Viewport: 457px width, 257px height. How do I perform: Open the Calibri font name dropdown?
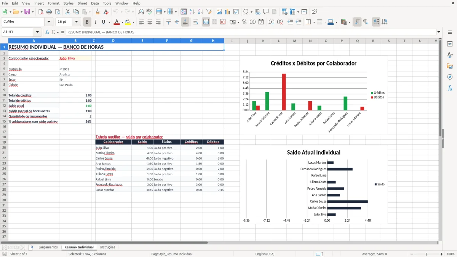coord(49,22)
